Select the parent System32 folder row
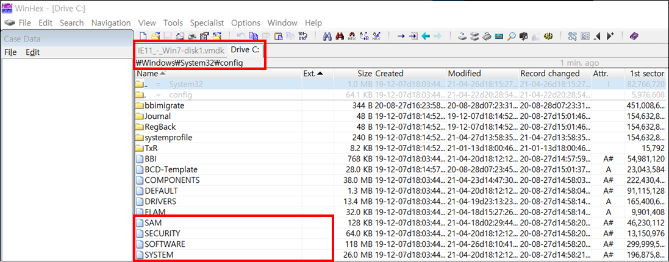Image resolution: width=669 pixels, height=262 pixels. click(401, 84)
